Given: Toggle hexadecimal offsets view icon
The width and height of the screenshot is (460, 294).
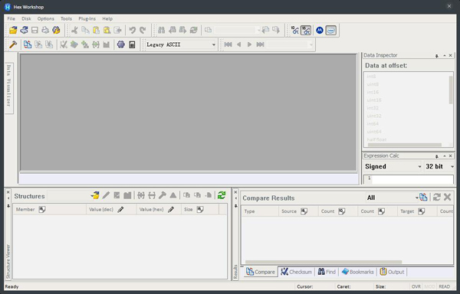Looking at the screenshot, I should [306, 30].
